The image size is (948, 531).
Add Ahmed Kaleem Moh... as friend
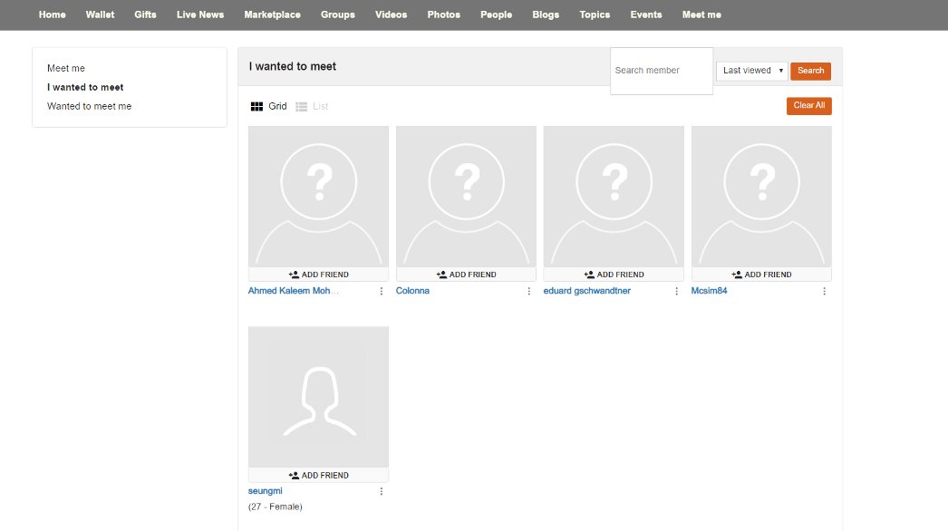(319, 275)
